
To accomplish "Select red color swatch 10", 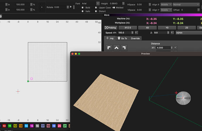I will pyautogui.click(x=4, y=126).
